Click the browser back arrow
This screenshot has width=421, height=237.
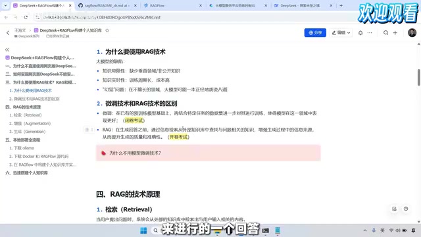(x=6, y=17)
